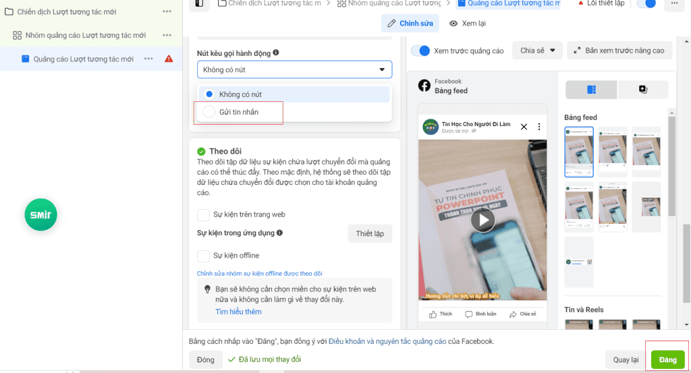Select Không có nút radio option

tap(209, 94)
